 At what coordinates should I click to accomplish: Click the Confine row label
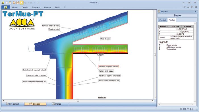162,38
